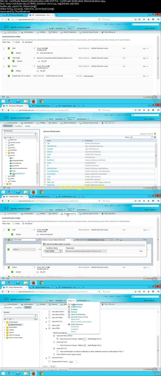Click the new tab plus icon on the Dictionaries browser window
Image resolution: width=161 pixels, height=376 pixels.
[x=83, y=105]
